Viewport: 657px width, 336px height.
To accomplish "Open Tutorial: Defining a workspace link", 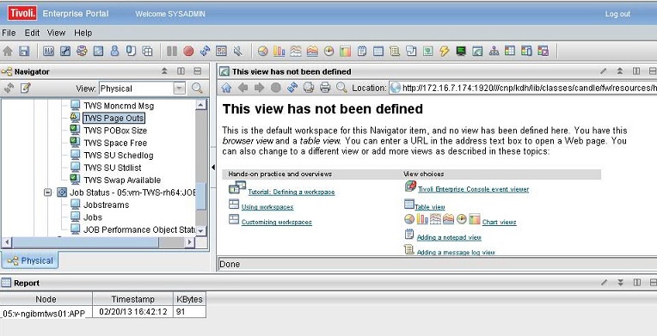I will pyautogui.click(x=292, y=192).
